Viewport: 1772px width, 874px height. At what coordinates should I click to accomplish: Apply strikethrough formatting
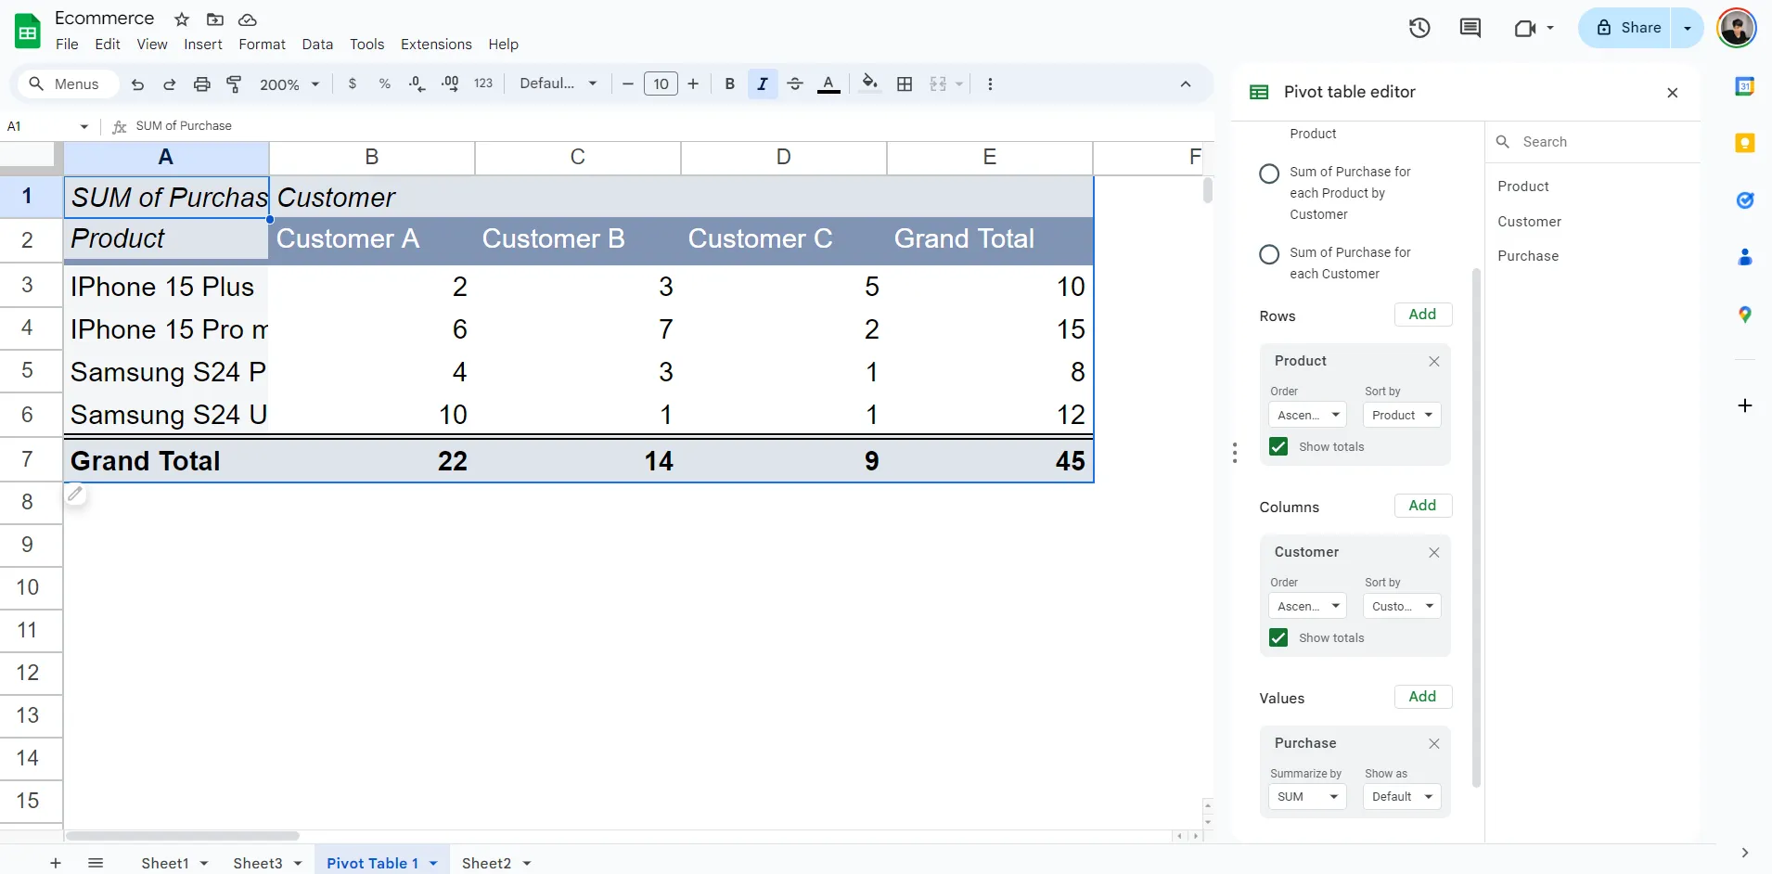coord(795,84)
